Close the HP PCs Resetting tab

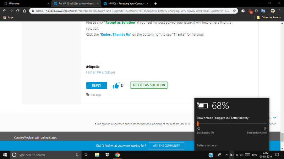tap(148, 4)
